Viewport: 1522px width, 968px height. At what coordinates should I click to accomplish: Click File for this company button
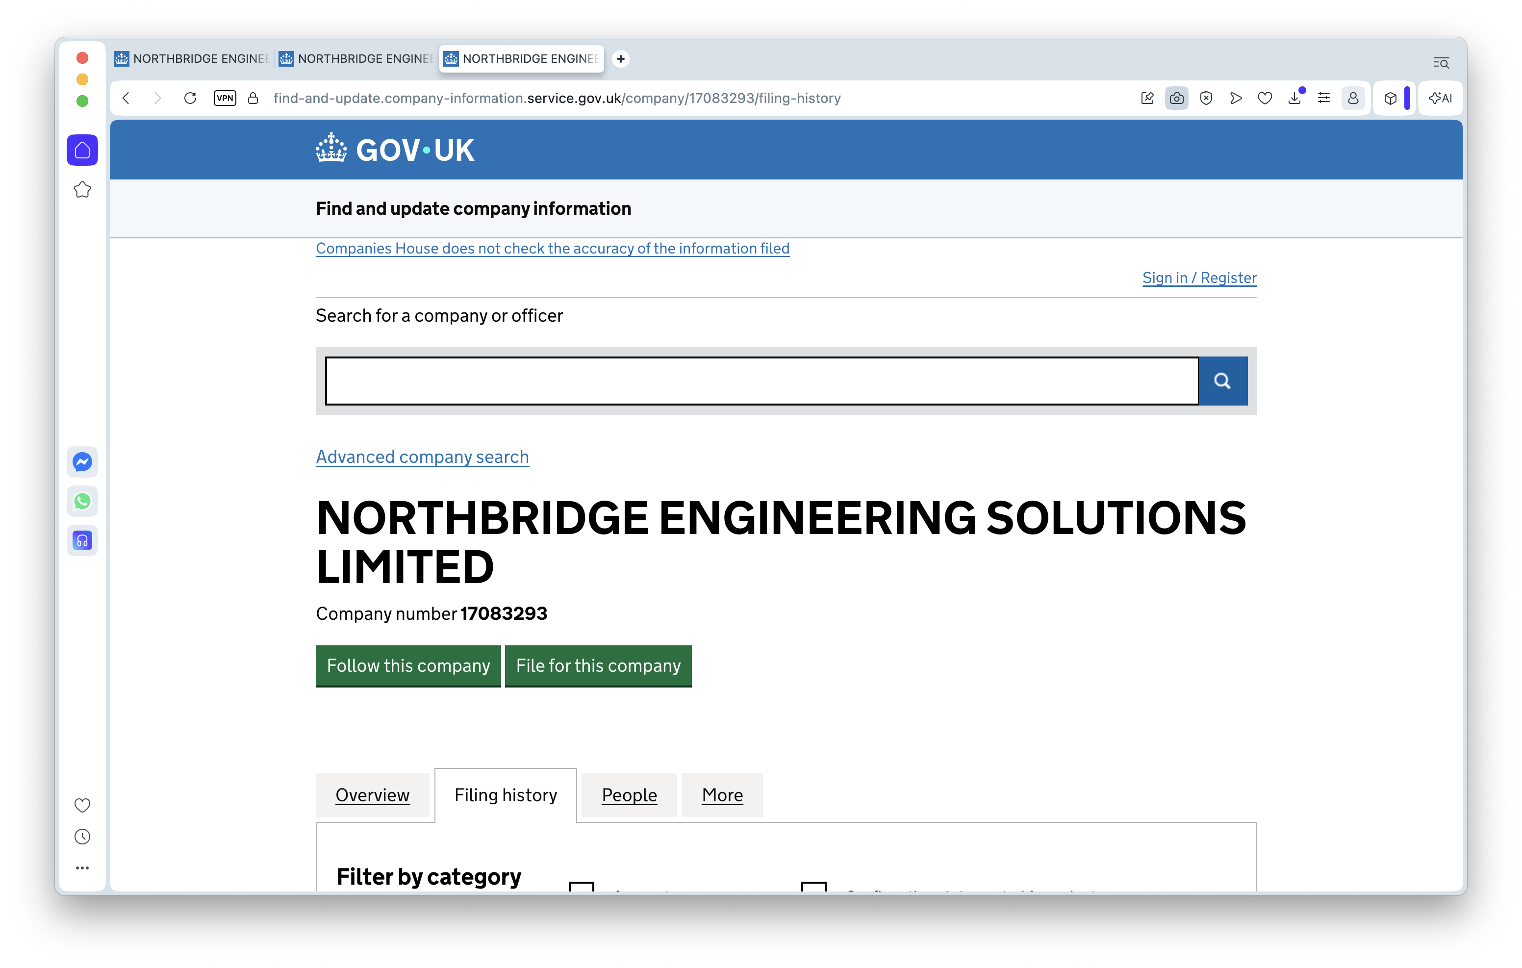pyautogui.click(x=598, y=666)
